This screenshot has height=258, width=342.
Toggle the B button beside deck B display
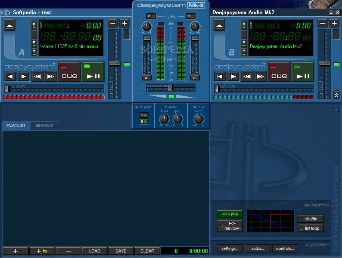pos(244,25)
